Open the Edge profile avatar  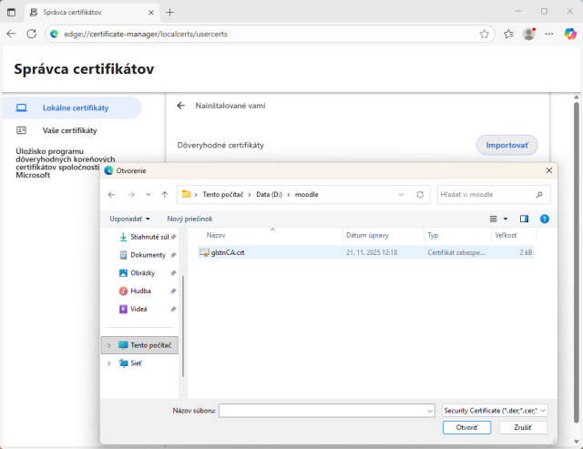click(528, 34)
